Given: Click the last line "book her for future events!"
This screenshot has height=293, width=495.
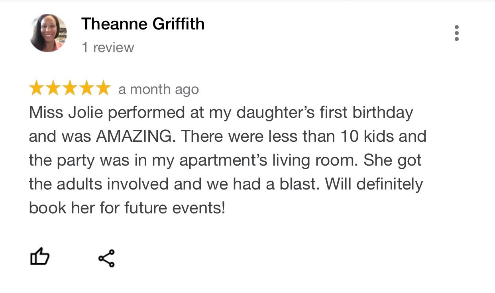Looking at the screenshot, I should (x=127, y=208).
